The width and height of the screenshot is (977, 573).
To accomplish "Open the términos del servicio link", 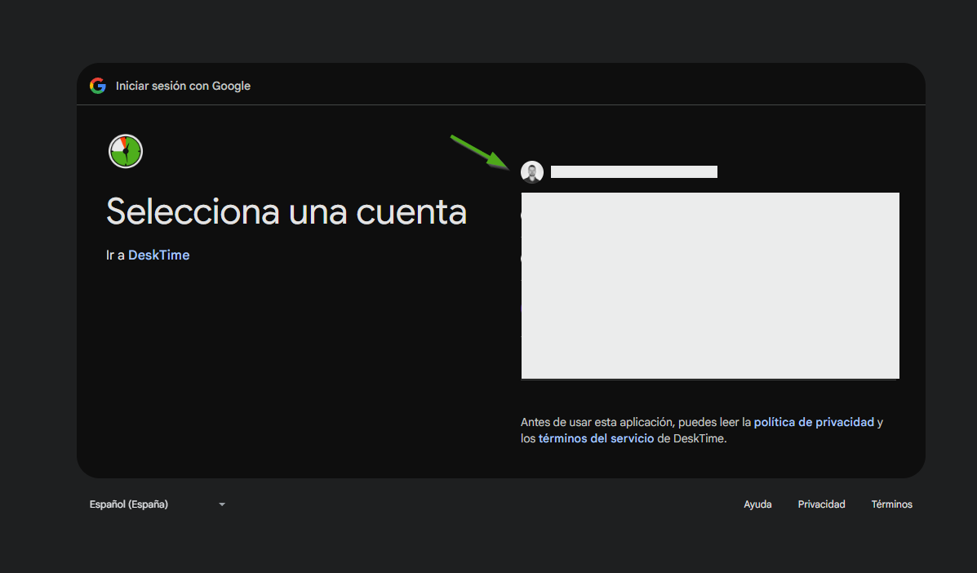I will 596,438.
